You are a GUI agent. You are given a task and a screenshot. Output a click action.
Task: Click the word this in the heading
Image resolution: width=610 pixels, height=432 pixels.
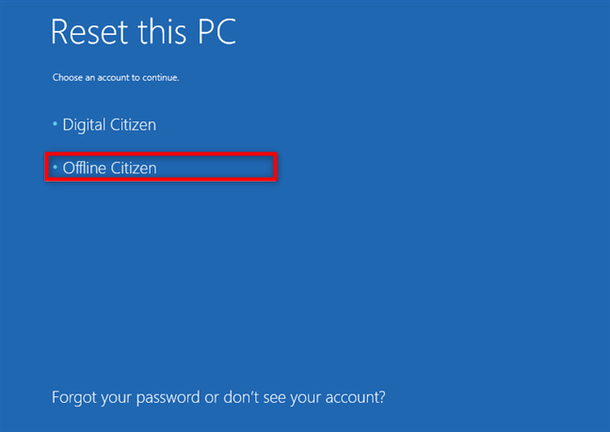coord(162,31)
